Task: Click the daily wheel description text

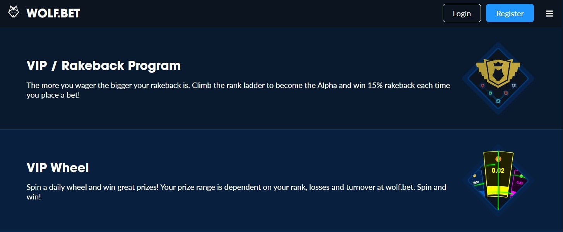Action: pyautogui.click(x=236, y=192)
